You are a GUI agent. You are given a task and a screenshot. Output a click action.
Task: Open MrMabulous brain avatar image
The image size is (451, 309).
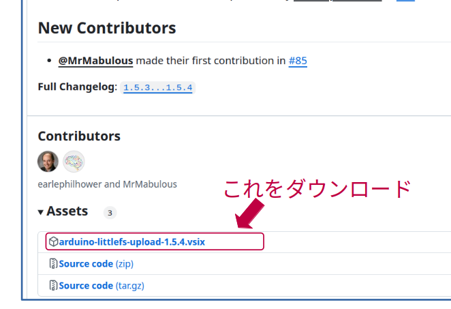pos(74,161)
